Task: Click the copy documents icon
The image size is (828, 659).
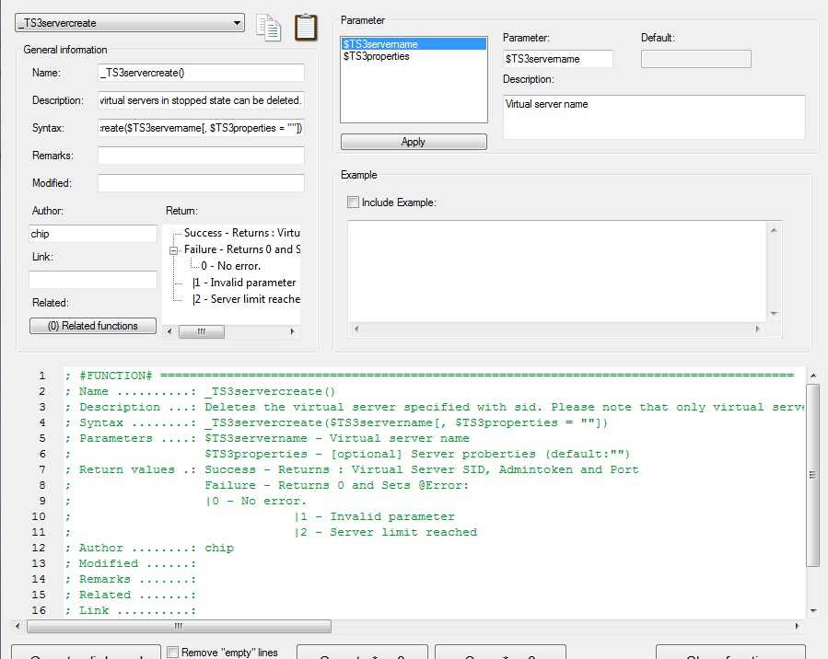Action: [269, 27]
